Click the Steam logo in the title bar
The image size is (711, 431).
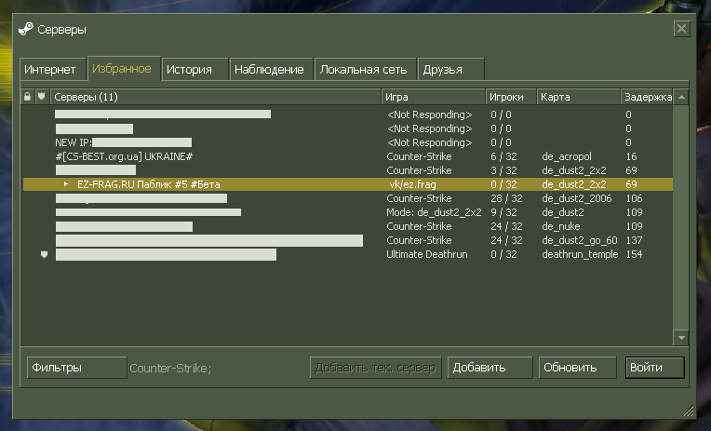tap(25, 29)
